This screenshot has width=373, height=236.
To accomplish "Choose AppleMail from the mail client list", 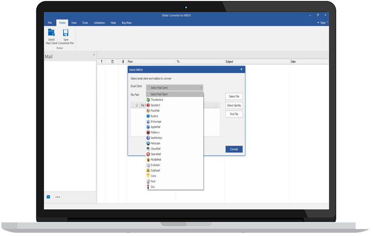I will click(x=175, y=127).
